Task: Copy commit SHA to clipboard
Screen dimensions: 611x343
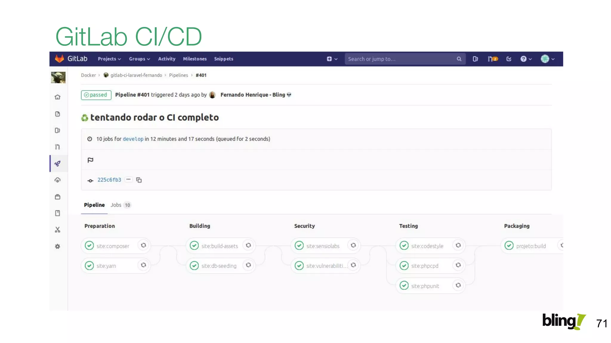Action: (x=139, y=180)
